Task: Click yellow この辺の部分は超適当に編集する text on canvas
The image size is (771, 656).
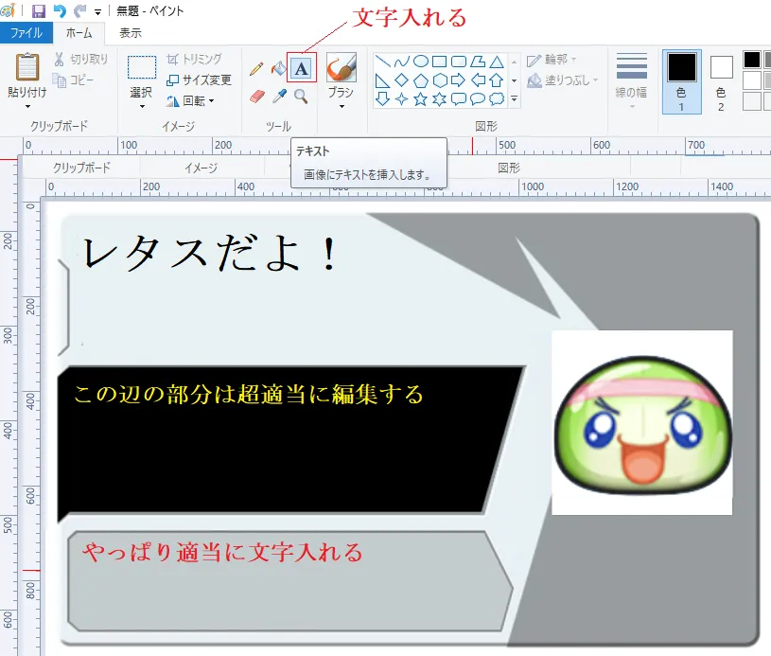Action: (x=248, y=395)
